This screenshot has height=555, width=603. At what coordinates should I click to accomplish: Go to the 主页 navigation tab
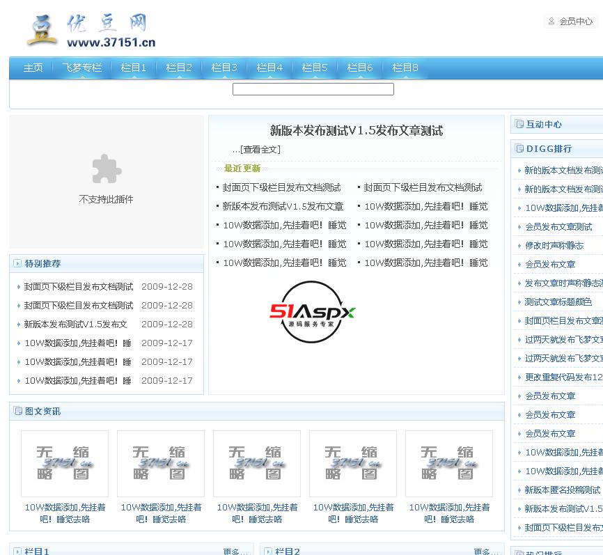(33, 68)
